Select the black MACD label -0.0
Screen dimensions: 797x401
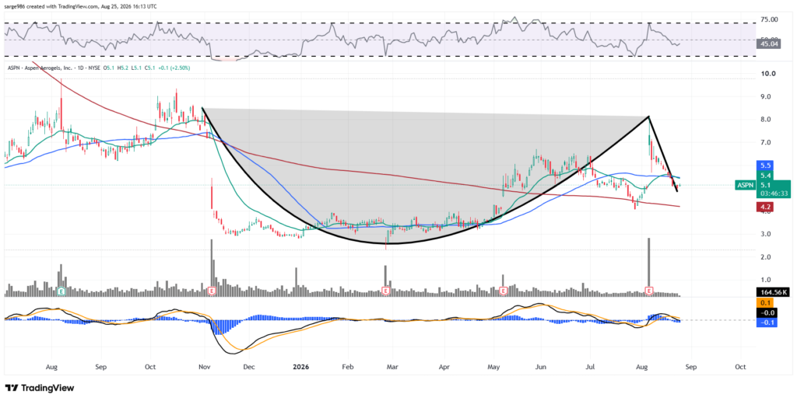click(x=767, y=312)
